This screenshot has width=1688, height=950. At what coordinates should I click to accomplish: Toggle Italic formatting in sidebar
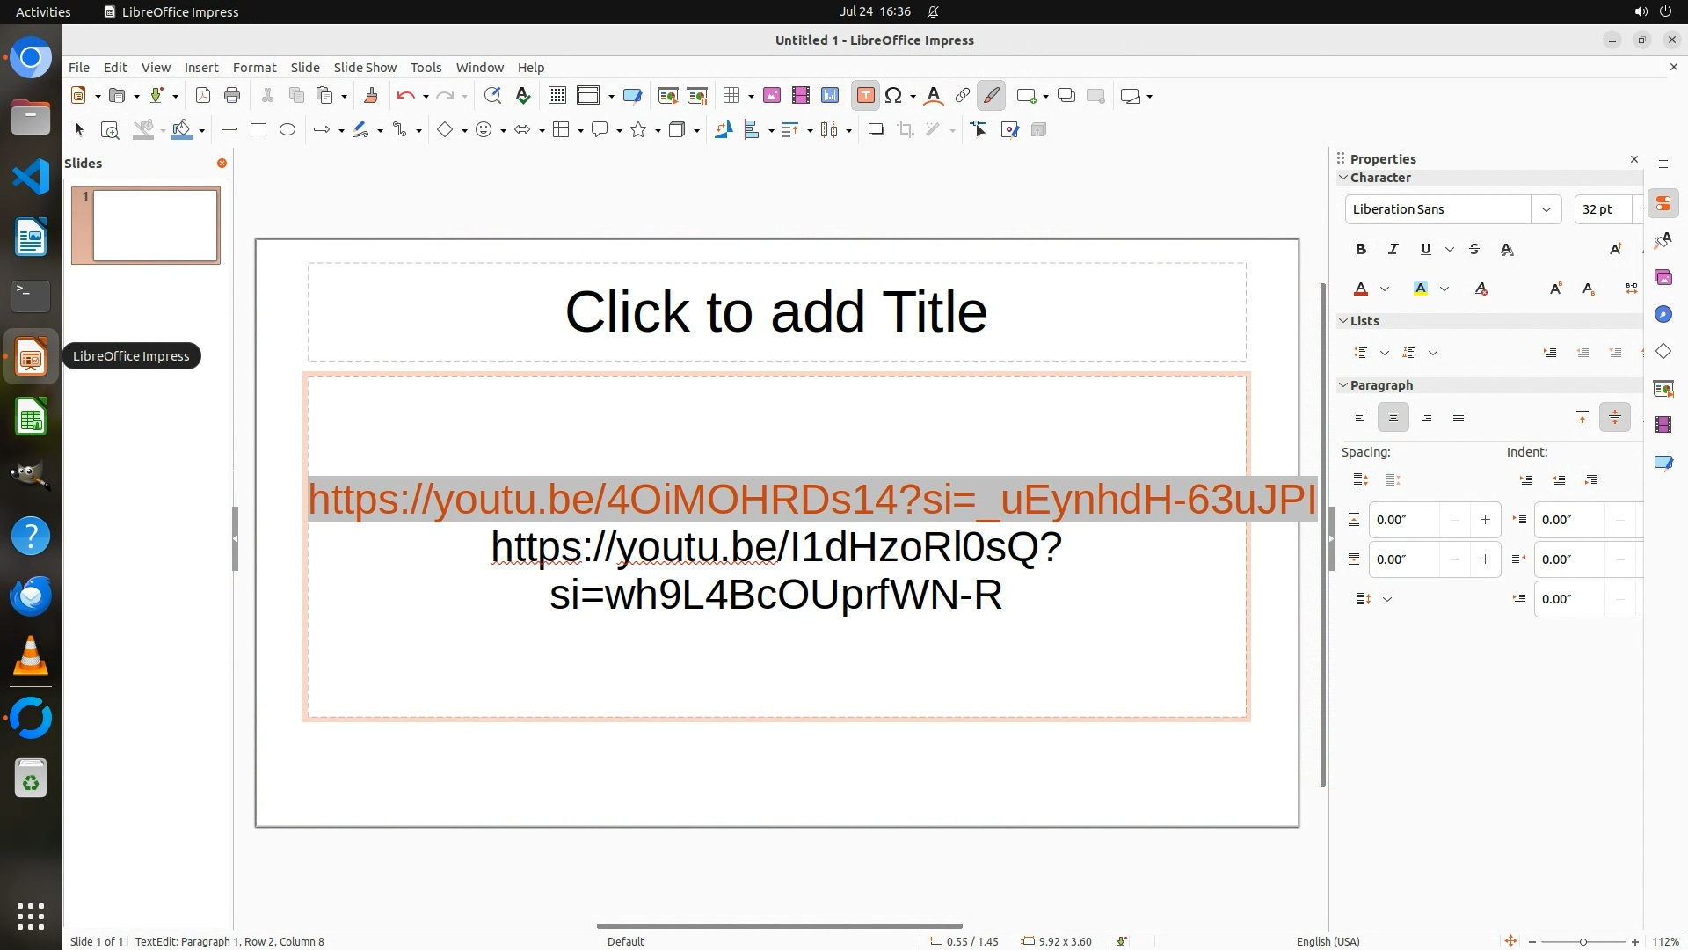(x=1393, y=250)
